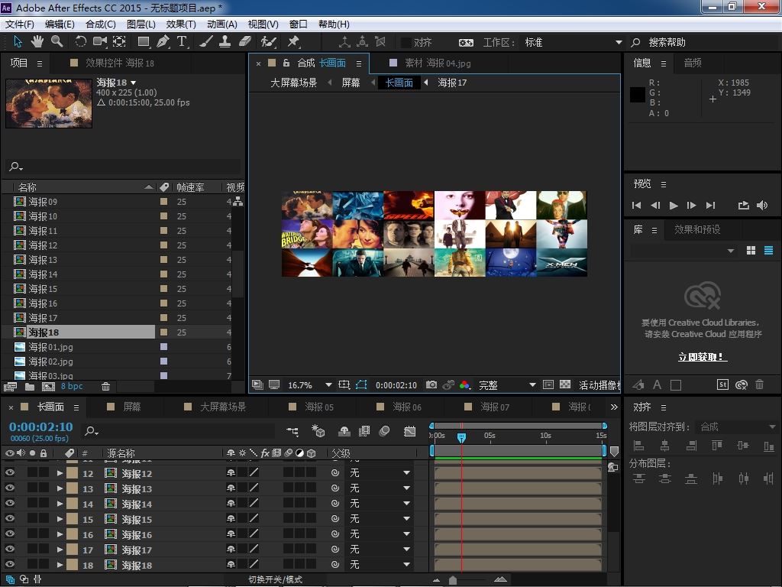Open the 工作区 标准 workspace dropdown
The image size is (782, 587).
(x=571, y=43)
